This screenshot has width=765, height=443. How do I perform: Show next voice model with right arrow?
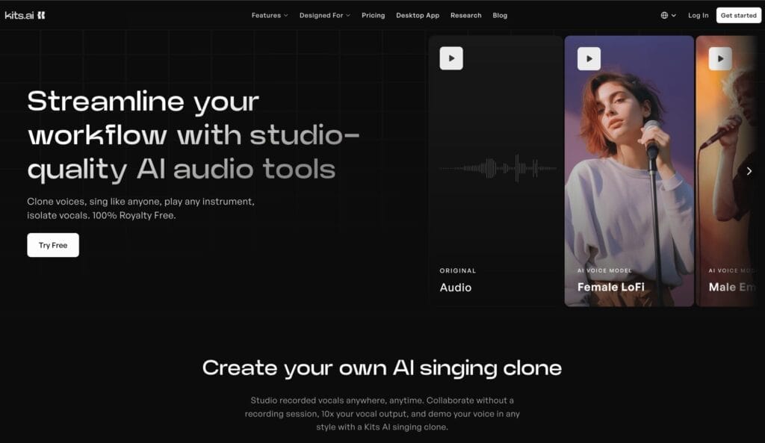point(749,171)
